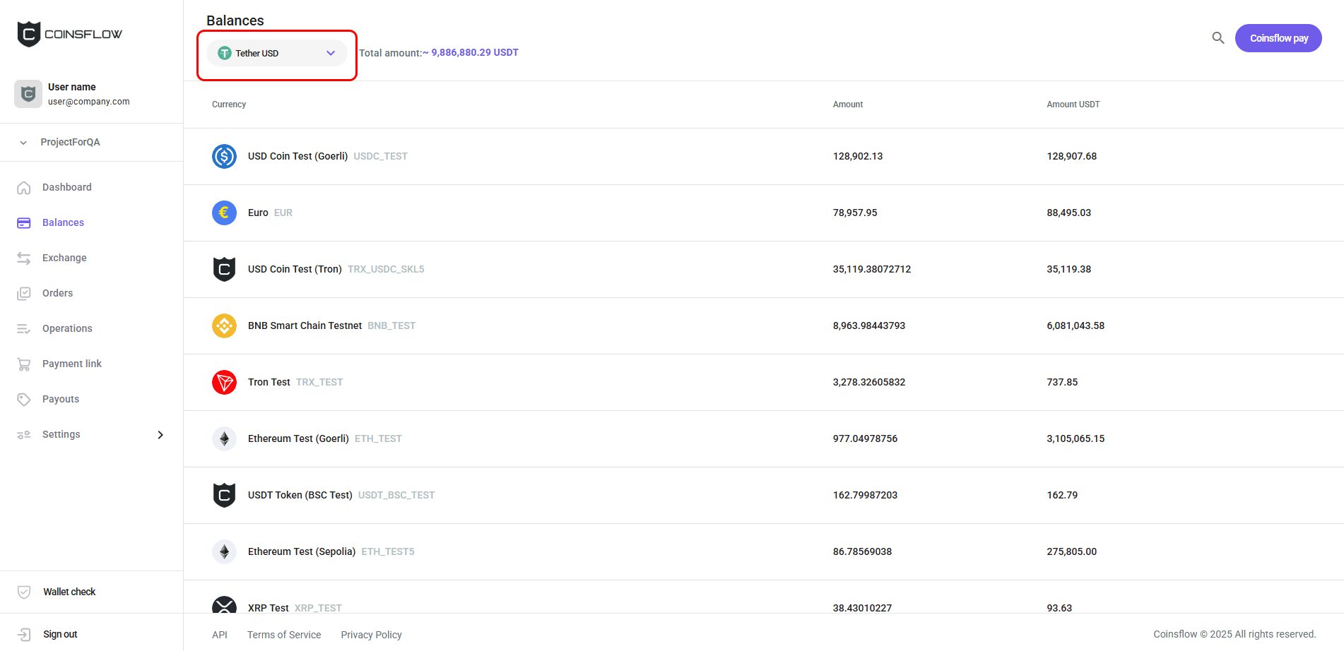This screenshot has height=651, width=1344.
Task: Open the Payouts menu item
Action: tap(61, 399)
